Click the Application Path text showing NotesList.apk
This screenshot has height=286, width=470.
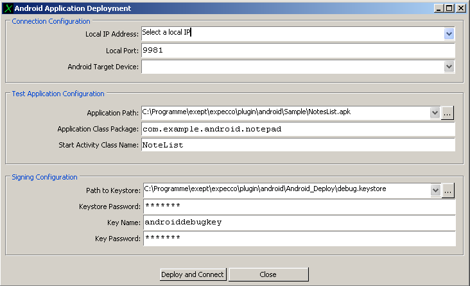click(x=284, y=113)
